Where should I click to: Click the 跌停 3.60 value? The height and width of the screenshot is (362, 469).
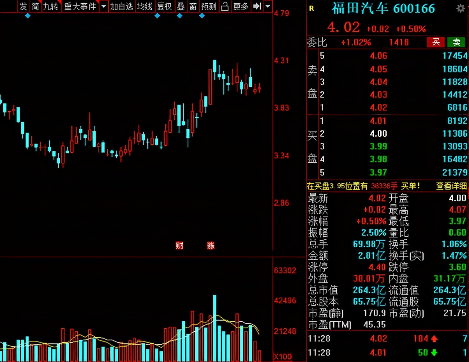458,267
